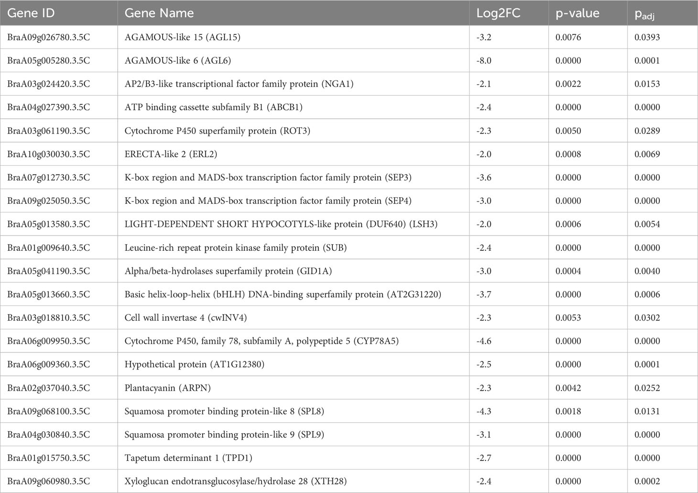Click the -4.6 Log2FC value
This screenshot has height=493, width=698.
[x=484, y=342]
